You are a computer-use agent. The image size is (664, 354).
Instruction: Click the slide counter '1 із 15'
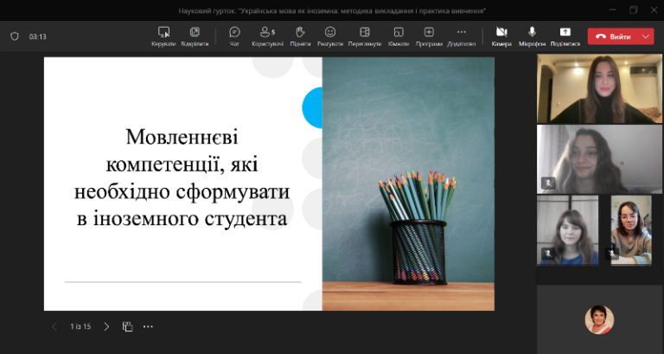click(x=80, y=326)
